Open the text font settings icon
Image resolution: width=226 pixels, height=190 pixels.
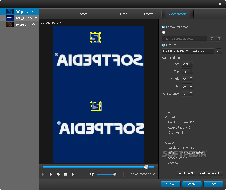coord(212,39)
